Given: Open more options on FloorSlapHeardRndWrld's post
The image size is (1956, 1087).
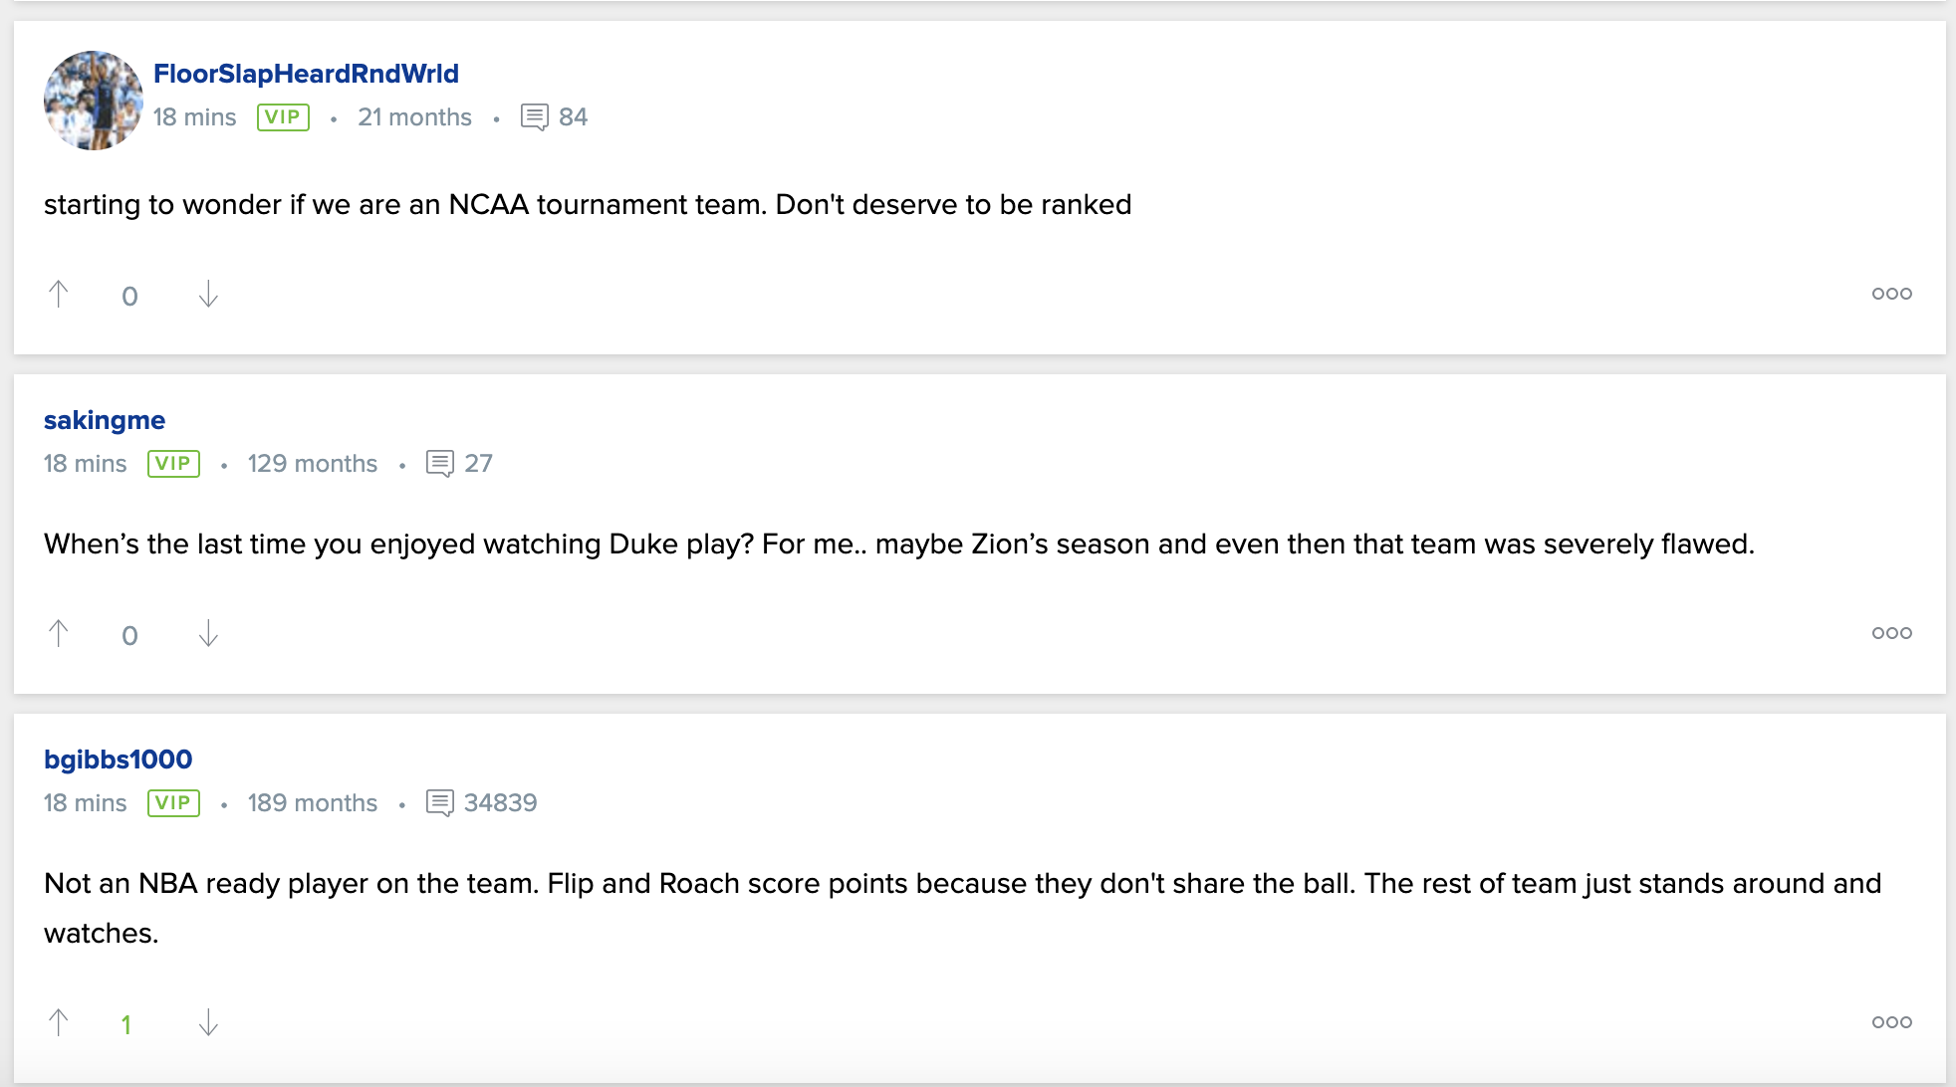Looking at the screenshot, I should 1891,294.
